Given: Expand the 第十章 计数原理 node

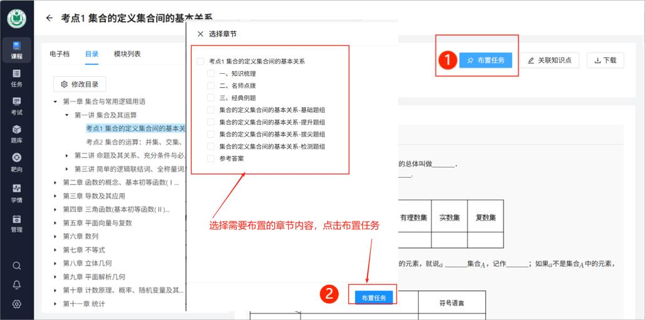Looking at the screenshot, I should (x=56, y=291).
